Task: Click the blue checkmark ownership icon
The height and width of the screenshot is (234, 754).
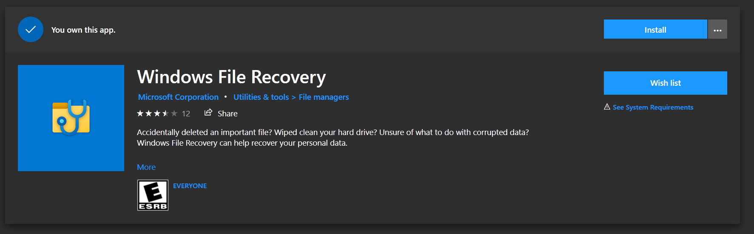Action: click(31, 29)
